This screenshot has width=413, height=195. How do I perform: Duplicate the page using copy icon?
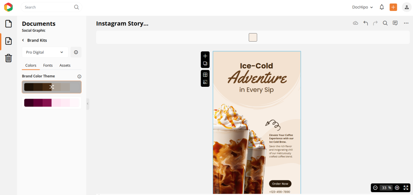coord(205,63)
